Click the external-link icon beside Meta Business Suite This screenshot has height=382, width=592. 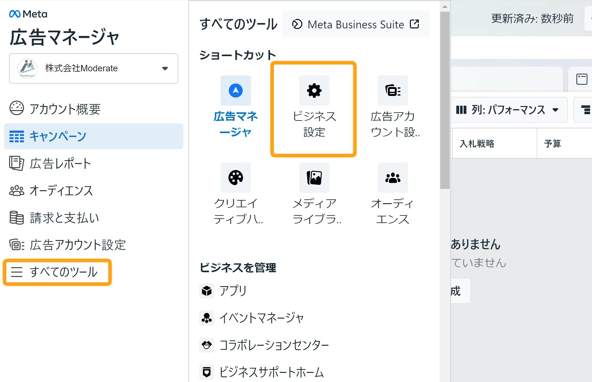414,24
